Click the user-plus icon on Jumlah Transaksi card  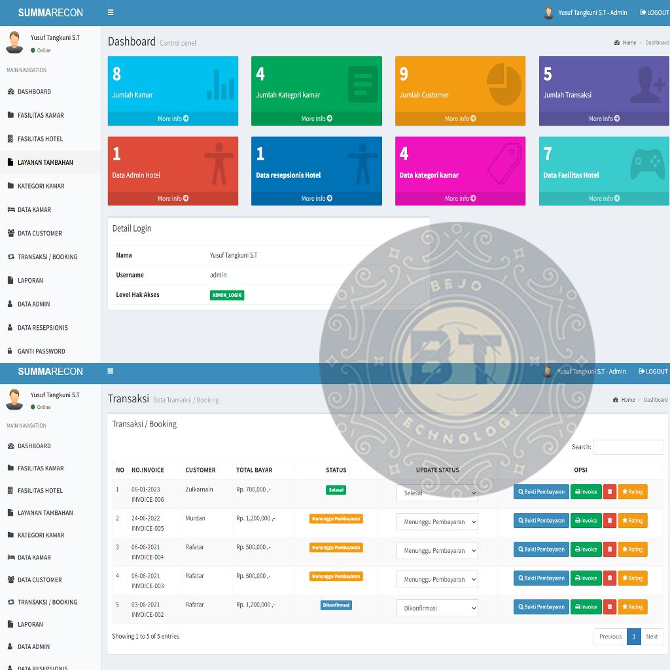[647, 84]
